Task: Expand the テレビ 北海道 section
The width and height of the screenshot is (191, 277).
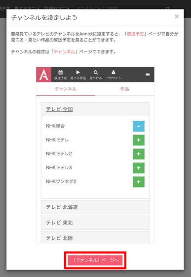Action: point(95,207)
